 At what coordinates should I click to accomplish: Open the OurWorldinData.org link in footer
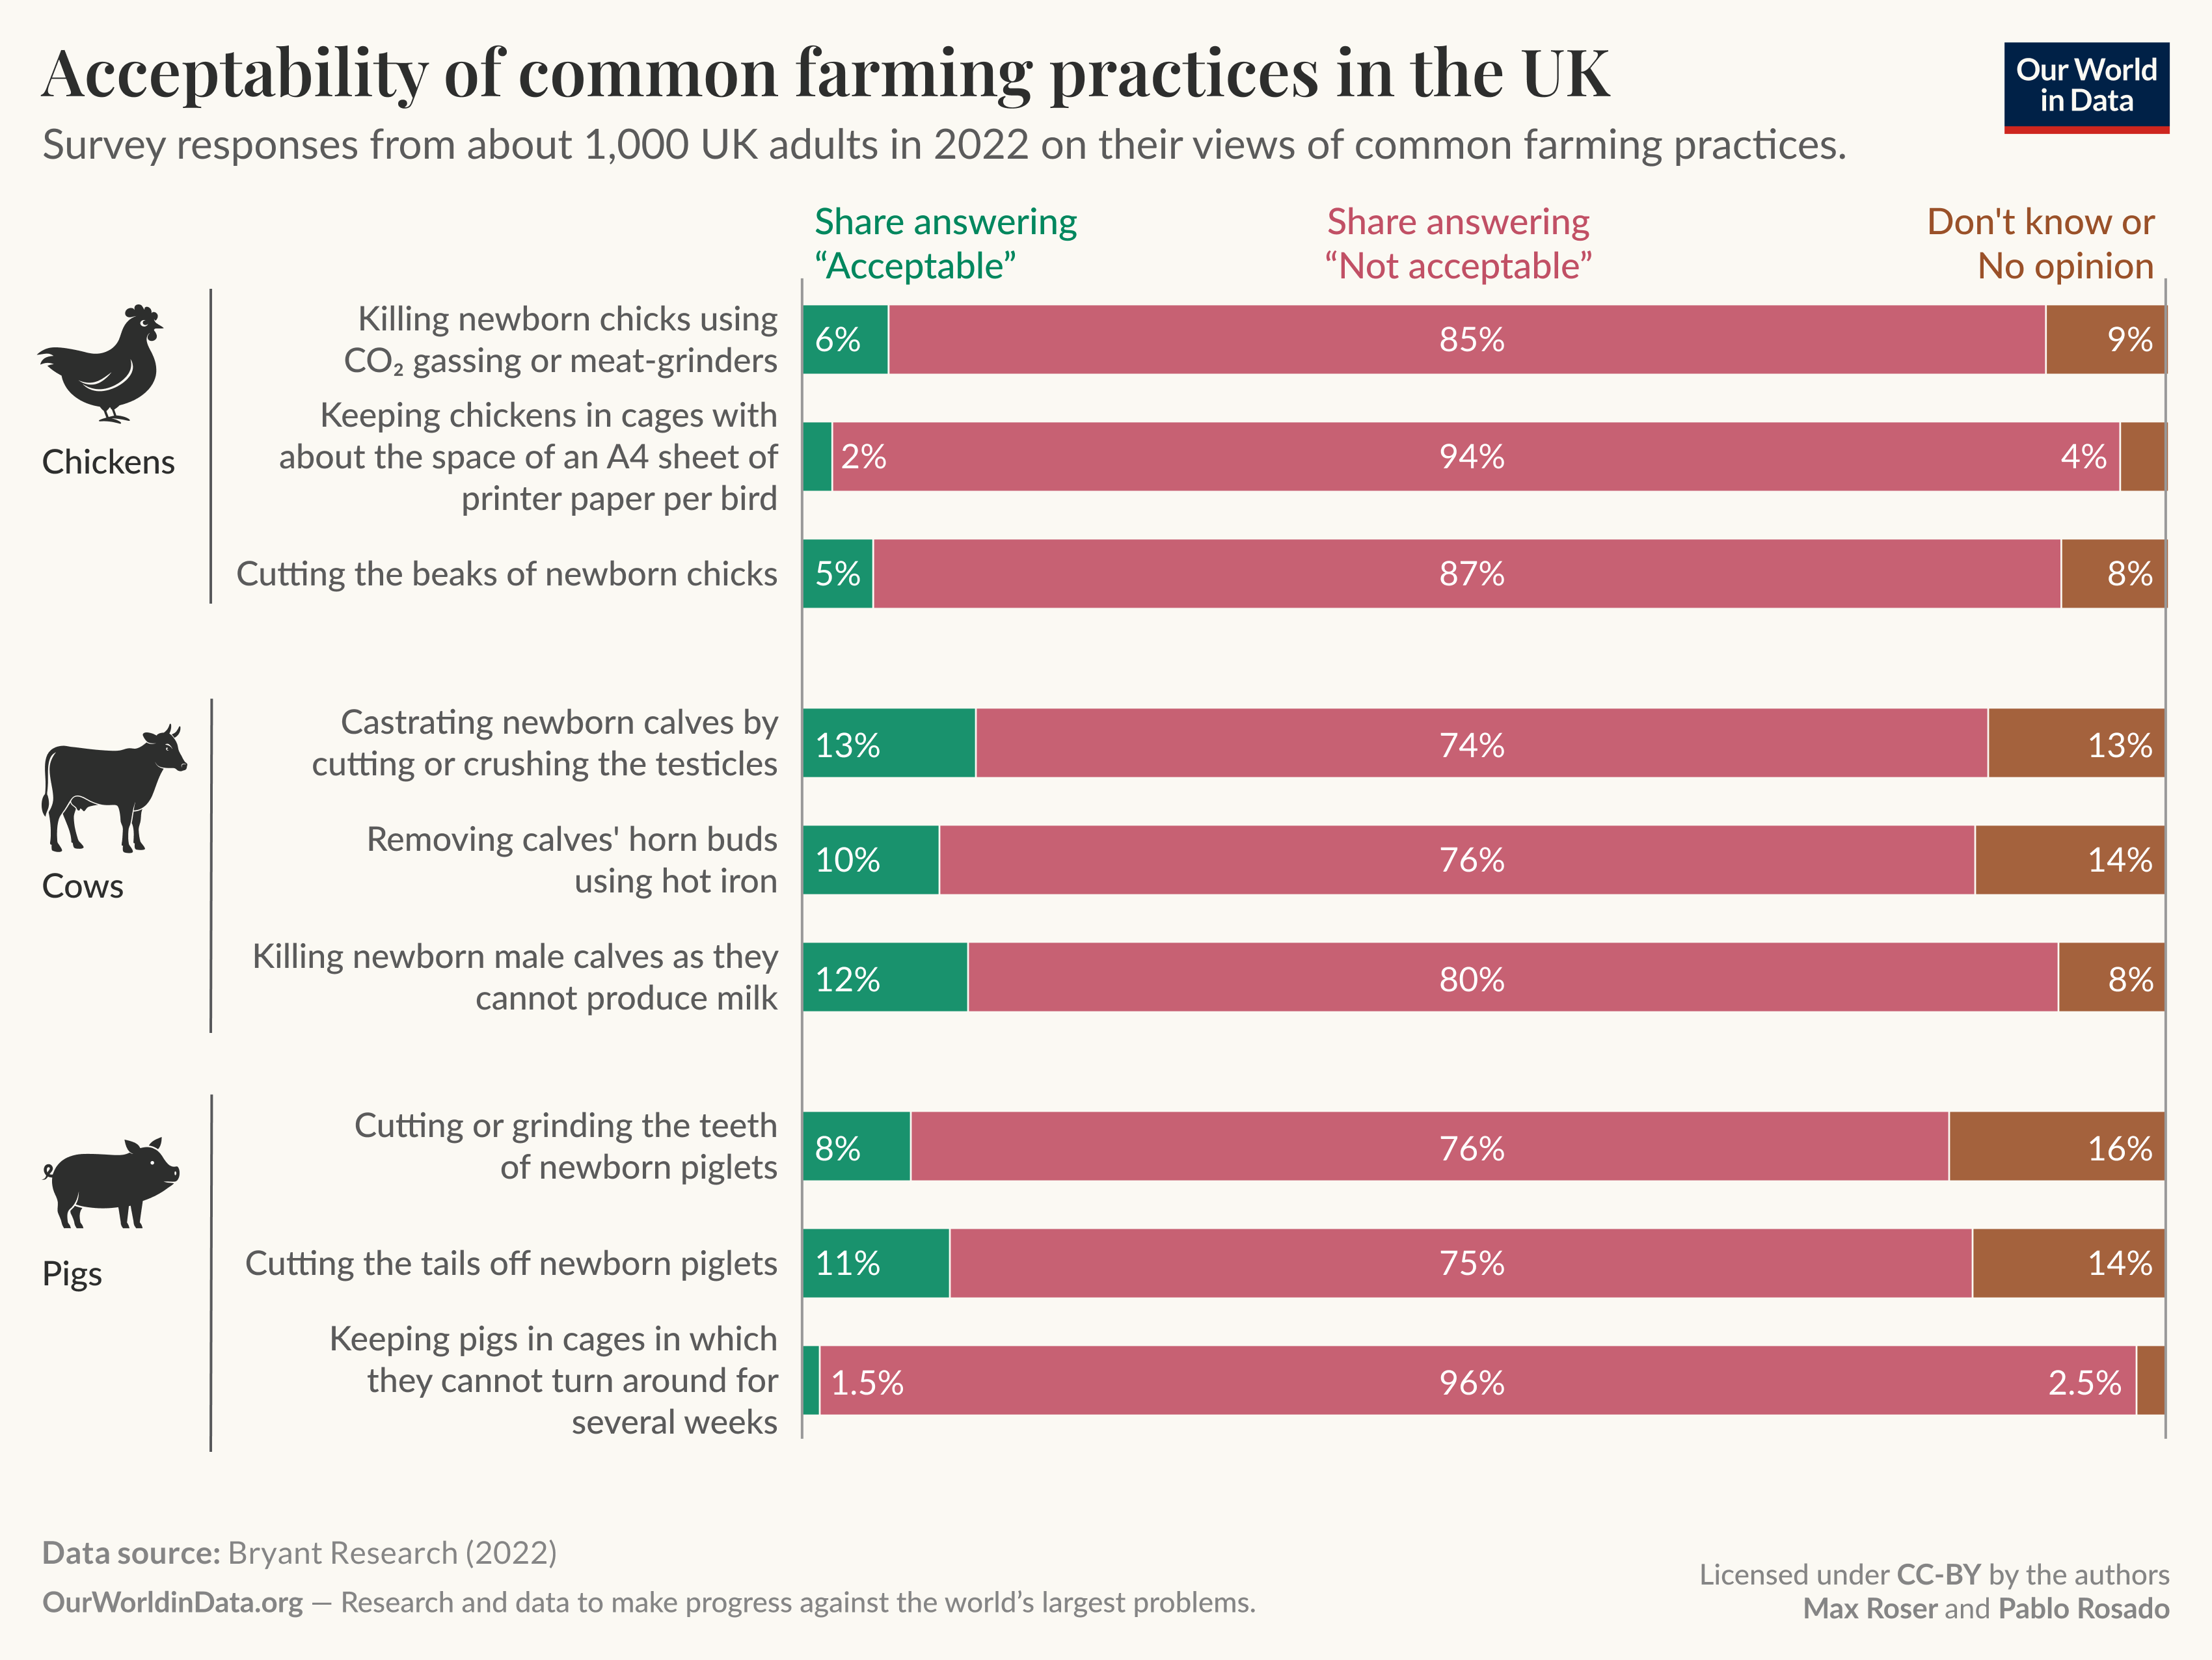(172, 1603)
